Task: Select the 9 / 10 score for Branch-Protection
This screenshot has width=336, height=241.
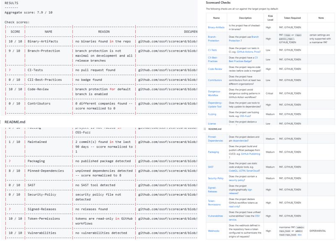Action: point(15,51)
